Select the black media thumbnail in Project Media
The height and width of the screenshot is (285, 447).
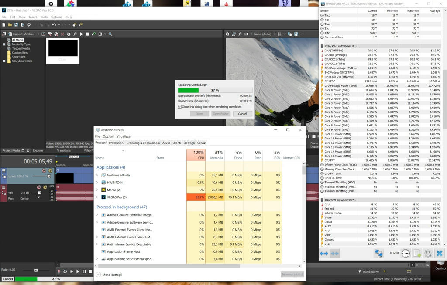(x=63, y=48)
